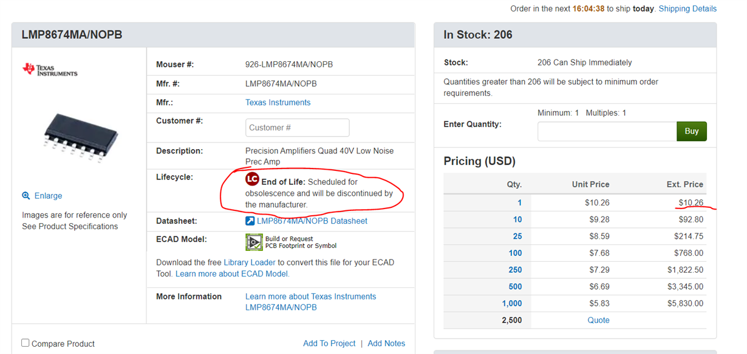This screenshot has height=354, width=747.
Task: Toggle the Compare Product checkbox
Action: pyautogui.click(x=26, y=343)
